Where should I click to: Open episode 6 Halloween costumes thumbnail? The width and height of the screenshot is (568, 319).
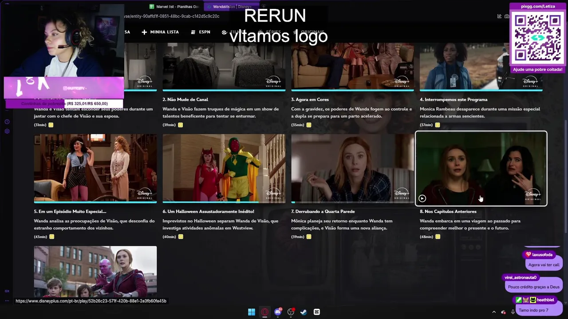click(x=224, y=168)
